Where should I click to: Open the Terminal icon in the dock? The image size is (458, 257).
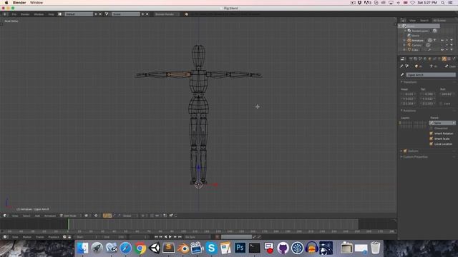[255, 248]
